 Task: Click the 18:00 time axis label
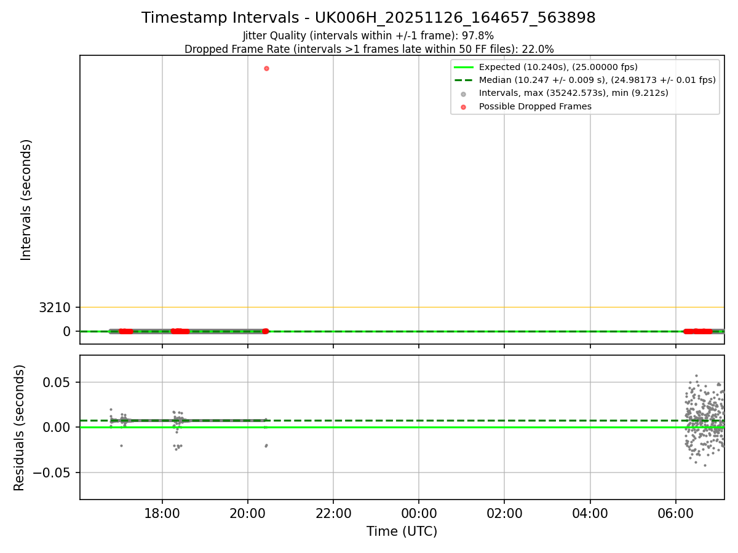[x=162, y=512]
